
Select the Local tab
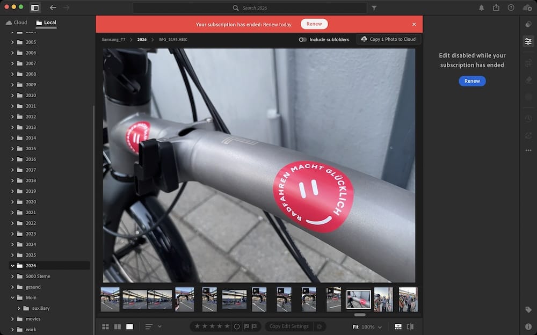[x=46, y=23]
